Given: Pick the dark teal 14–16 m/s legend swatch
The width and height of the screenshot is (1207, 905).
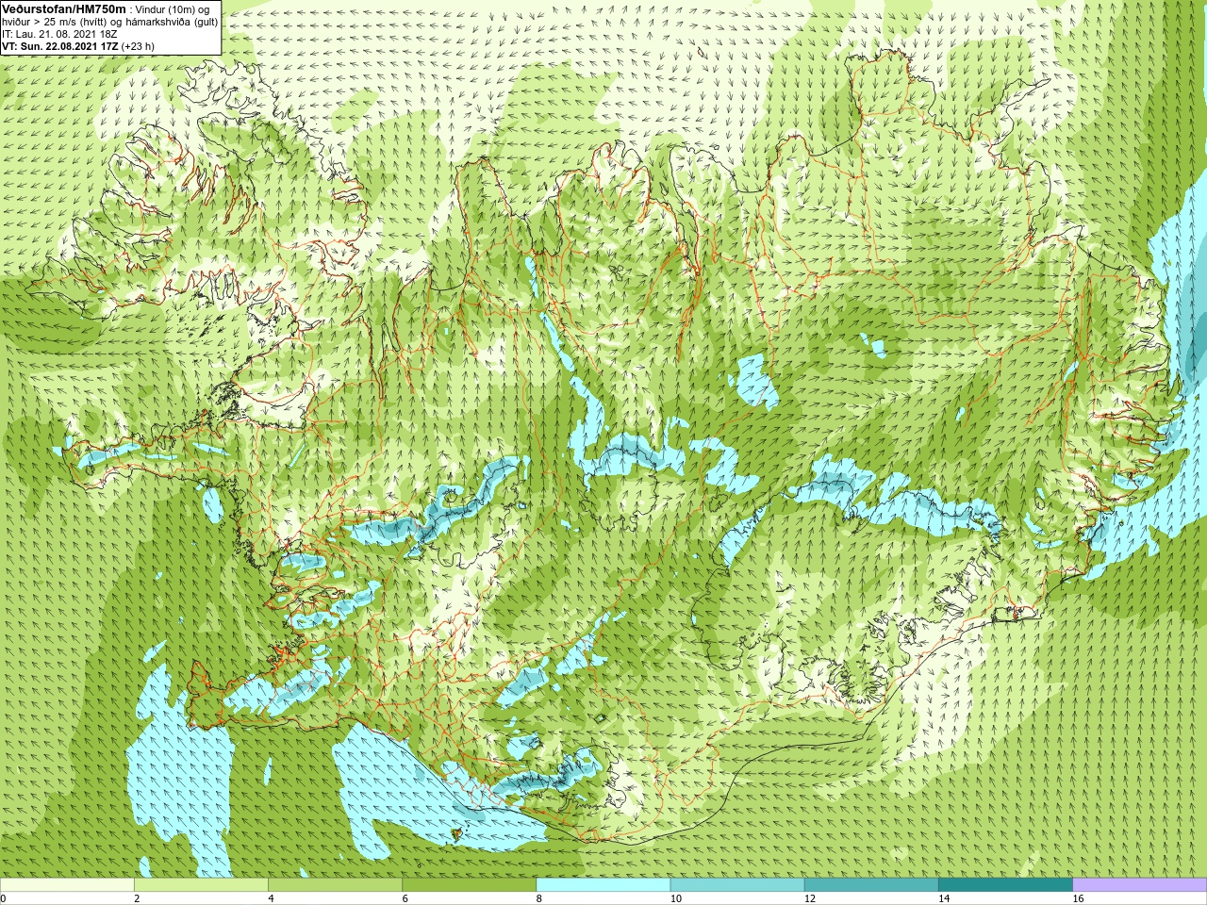Looking at the screenshot, I should click(1006, 885).
